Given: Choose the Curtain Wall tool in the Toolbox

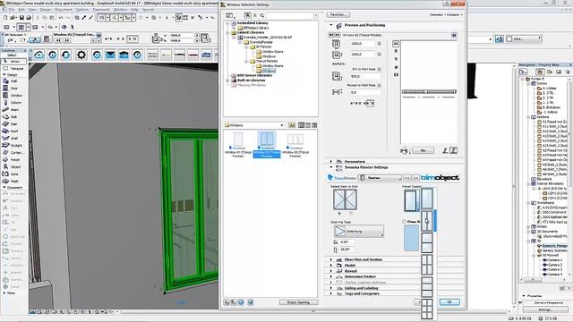Looking at the screenshot, I should coord(13,153).
